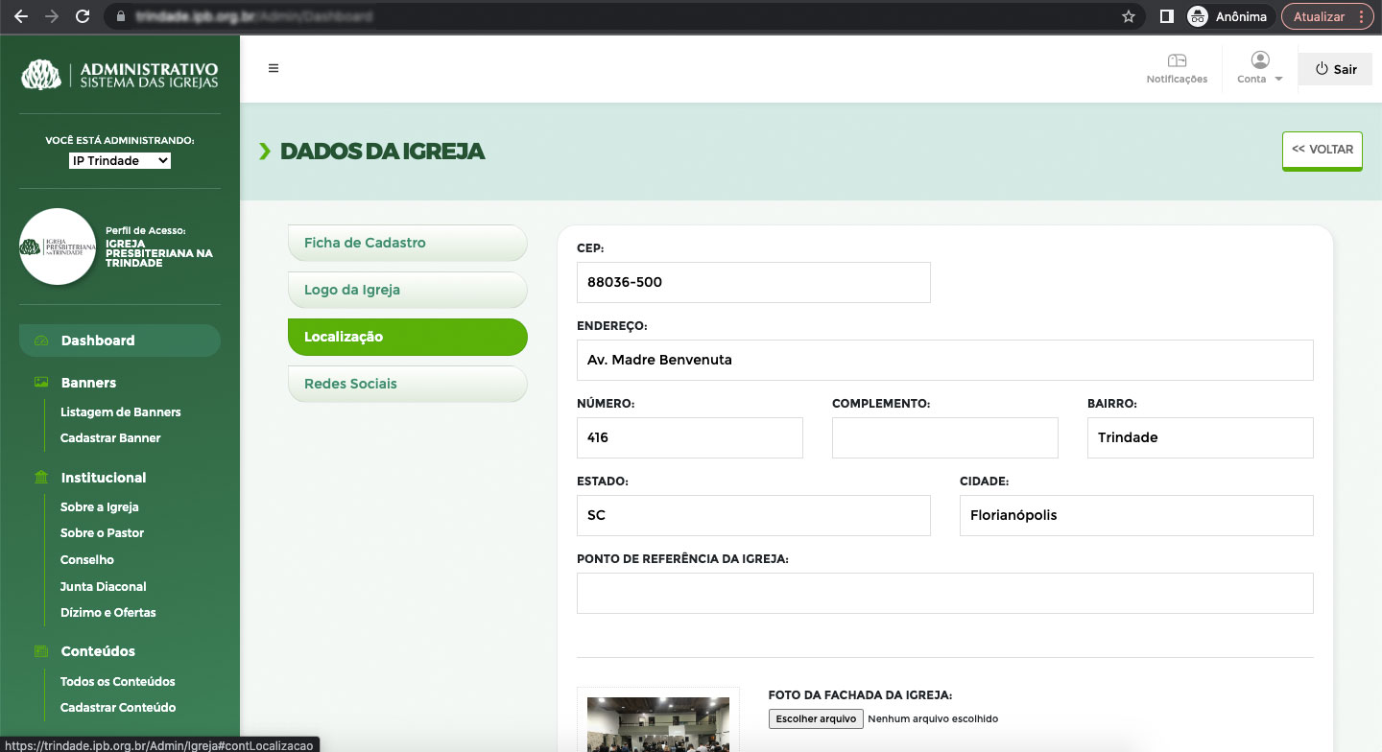The width and height of the screenshot is (1382, 752).
Task: Click the Institucional building icon
Action: tap(41, 478)
